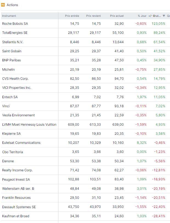Select Saint Gobain instrument name
Screen dimensions: 170x223
point(12,51)
